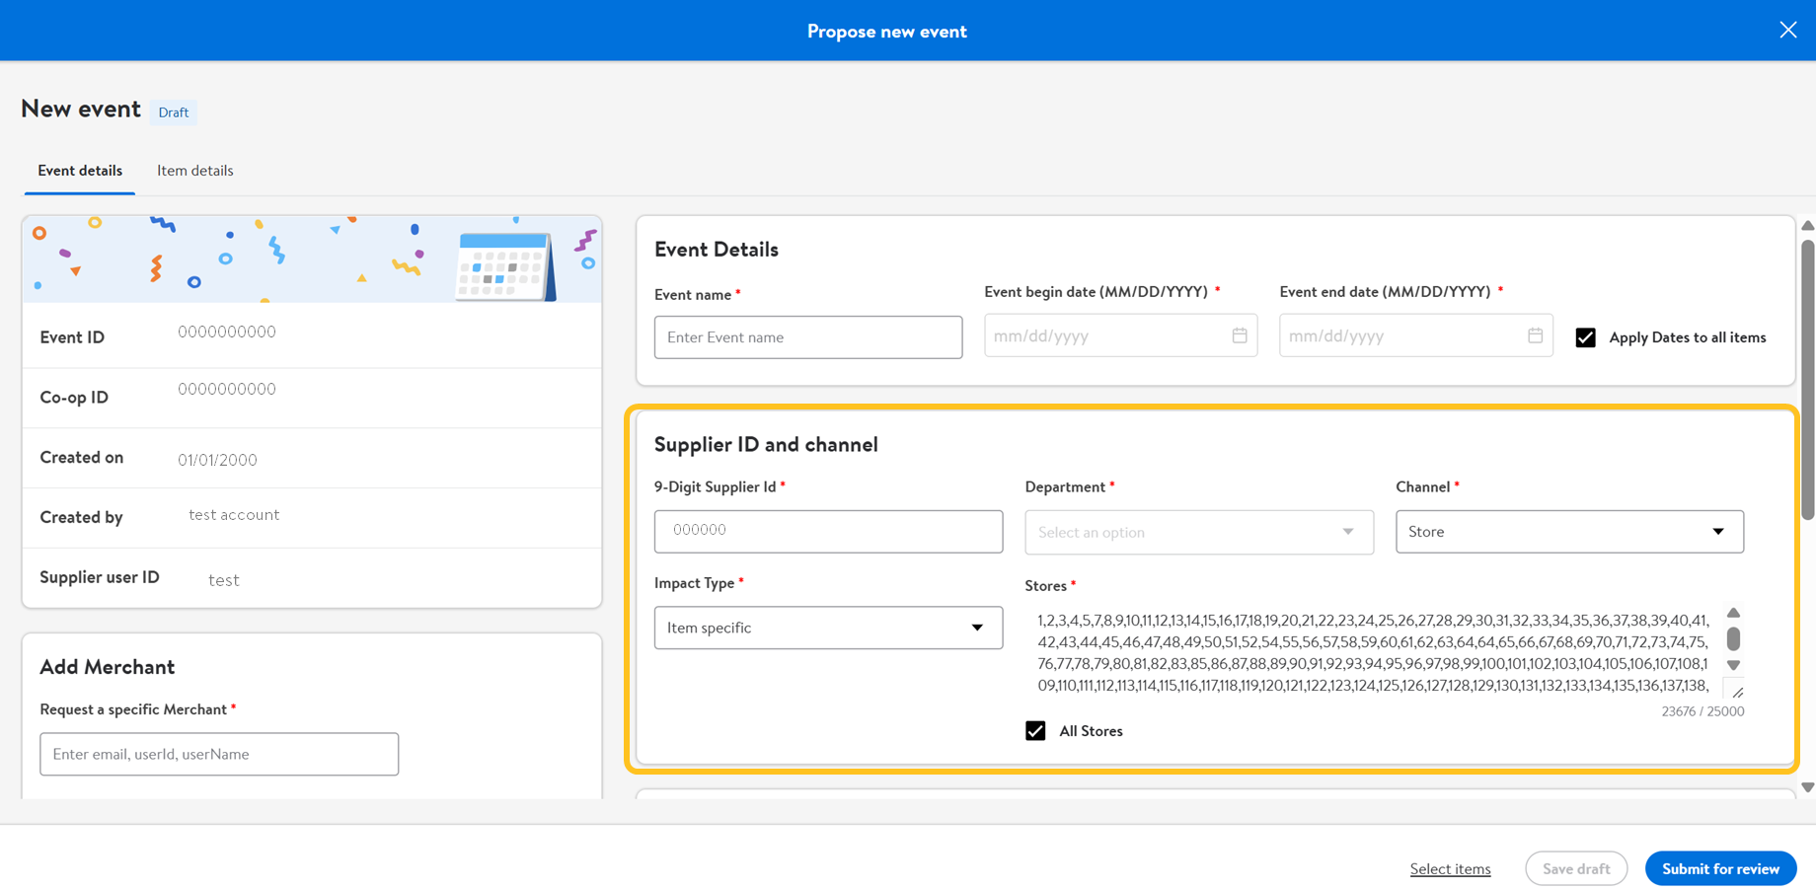Open the Event begin date calendar picker
The height and width of the screenshot is (890, 1816).
pyautogui.click(x=1239, y=335)
